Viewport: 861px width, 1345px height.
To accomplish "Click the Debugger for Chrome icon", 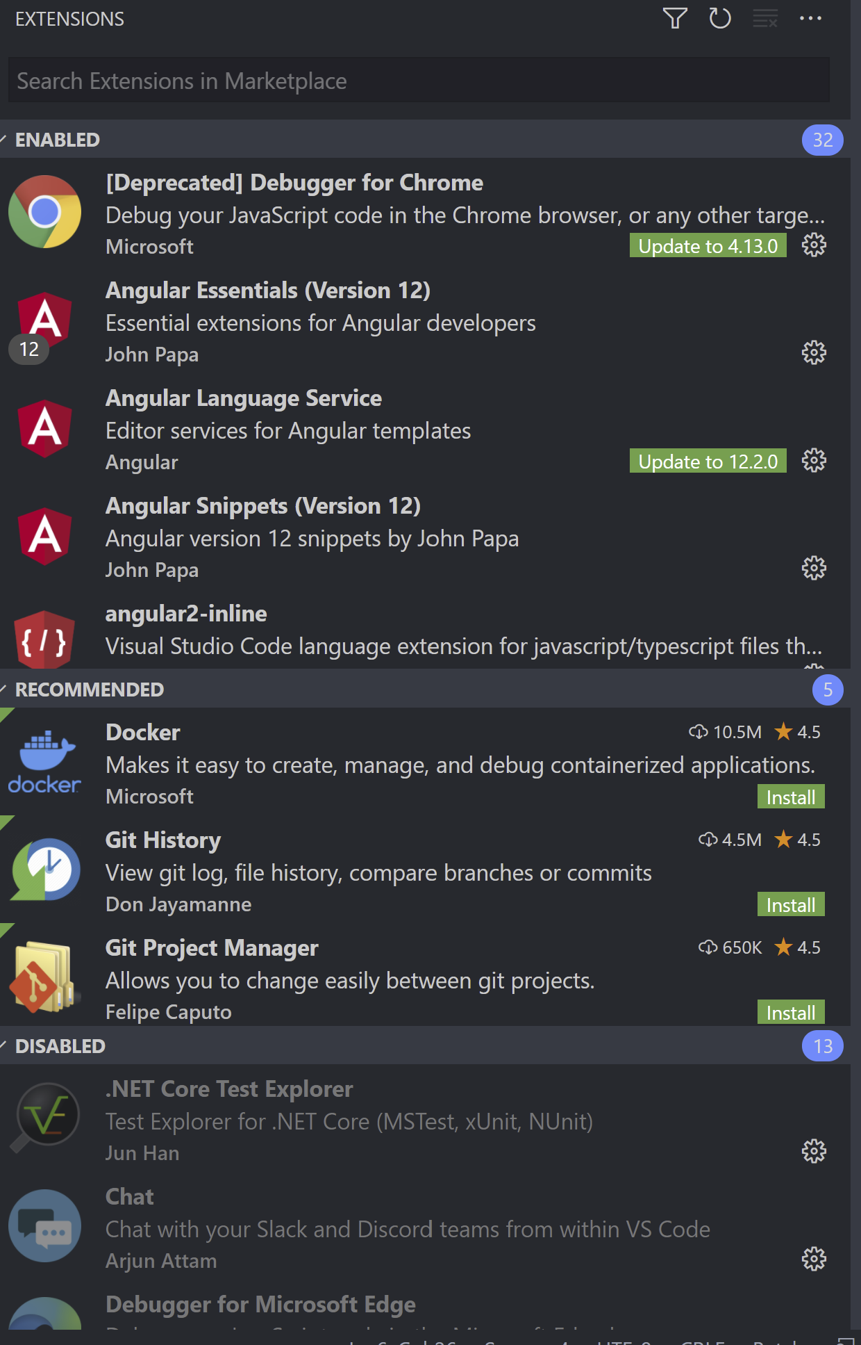I will pyautogui.click(x=45, y=212).
